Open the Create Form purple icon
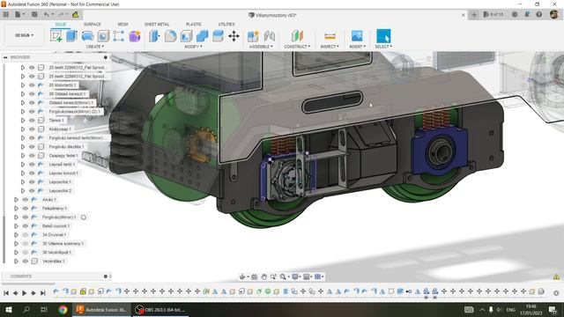The width and height of the screenshot is (564, 317). tap(135, 36)
